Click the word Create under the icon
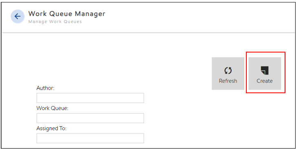The width and height of the screenshot is (296, 149). click(x=265, y=81)
